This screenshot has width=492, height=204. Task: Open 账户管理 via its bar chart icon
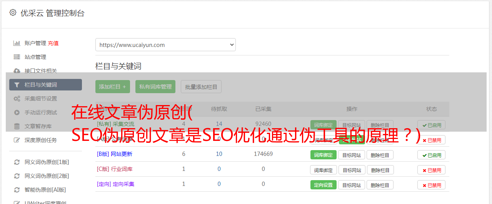click(17, 43)
